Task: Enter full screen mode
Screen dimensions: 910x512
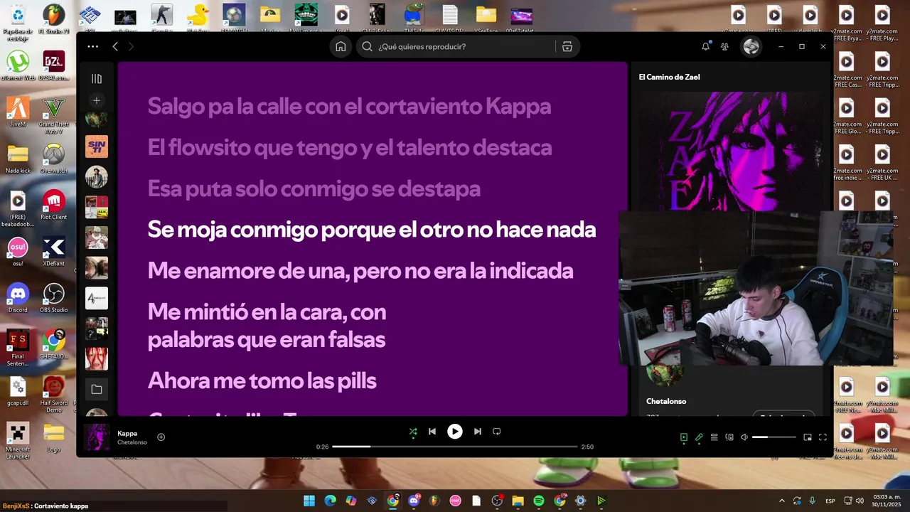Action: click(x=823, y=437)
